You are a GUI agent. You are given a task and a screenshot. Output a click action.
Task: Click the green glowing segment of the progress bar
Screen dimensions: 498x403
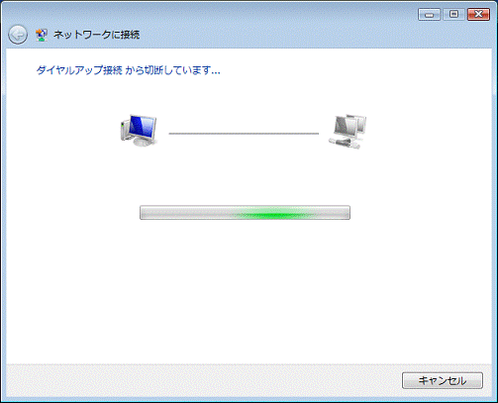[272, 214]
